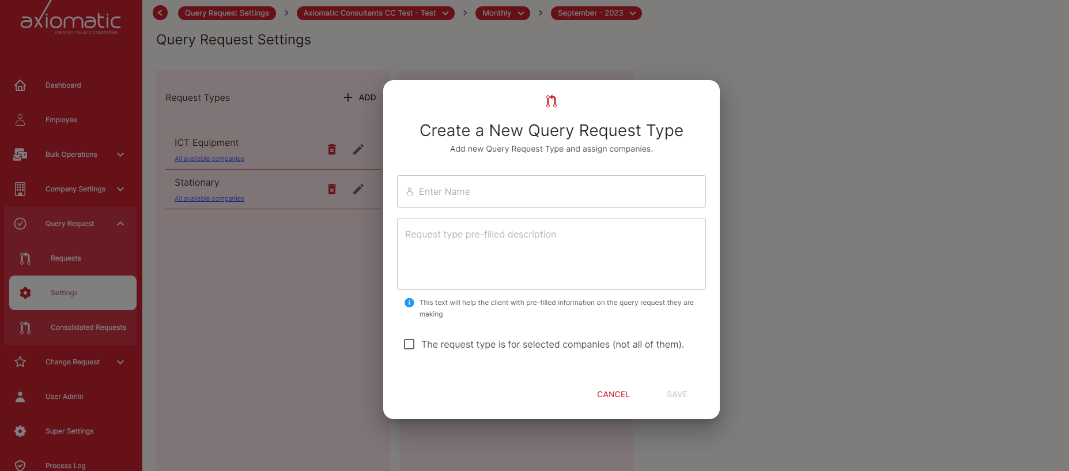Delete the ICT Equipment request type
This screenshot has height=471, width=1069.
coord(332,149)
